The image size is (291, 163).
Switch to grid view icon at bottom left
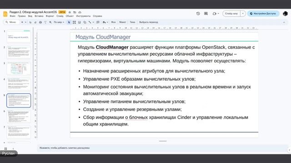pyautogui.click(x=5, y=149)
